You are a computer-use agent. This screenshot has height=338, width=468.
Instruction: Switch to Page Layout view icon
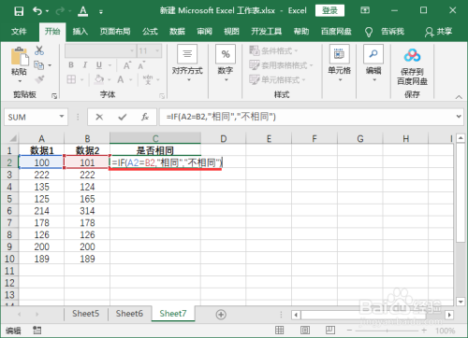304,330
